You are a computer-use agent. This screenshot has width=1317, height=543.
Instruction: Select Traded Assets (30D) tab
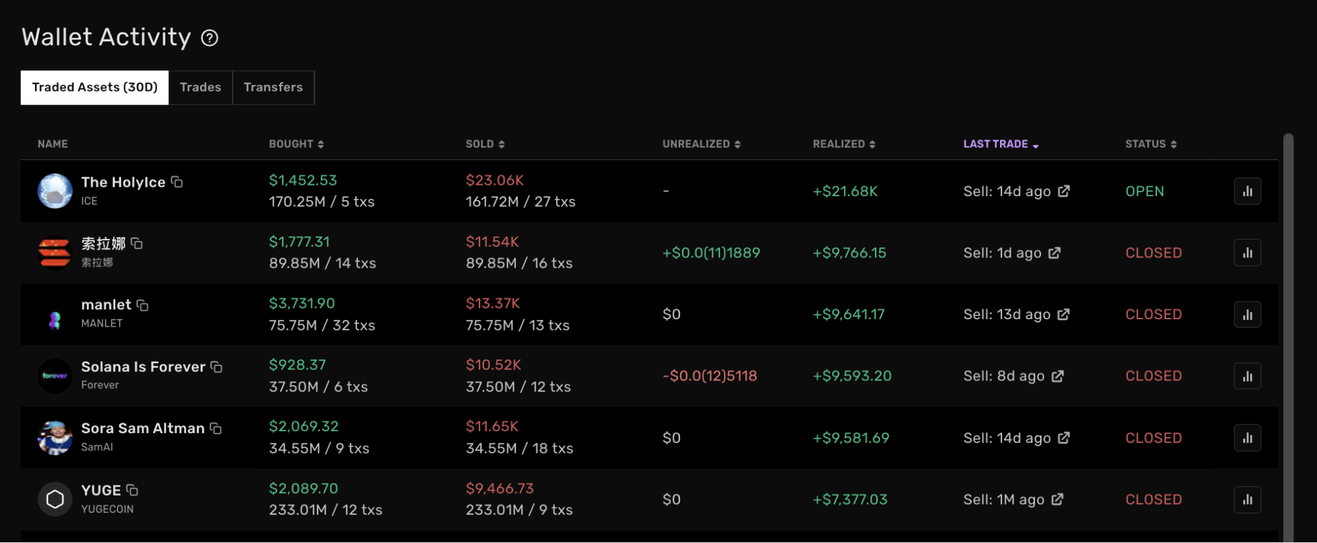pyautogui.click(x=95, y=88)
